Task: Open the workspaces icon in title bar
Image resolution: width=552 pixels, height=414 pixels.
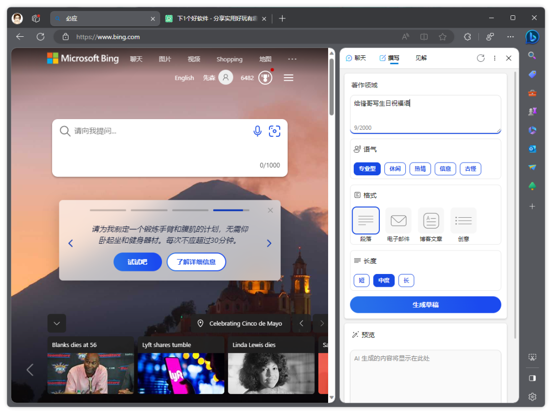Action: (x=36, y=18)
